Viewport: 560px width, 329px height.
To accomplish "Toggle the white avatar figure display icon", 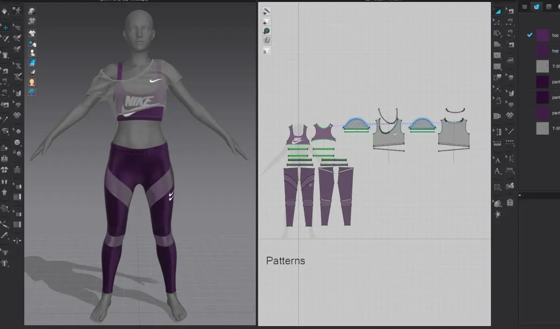I will [32, 53].
